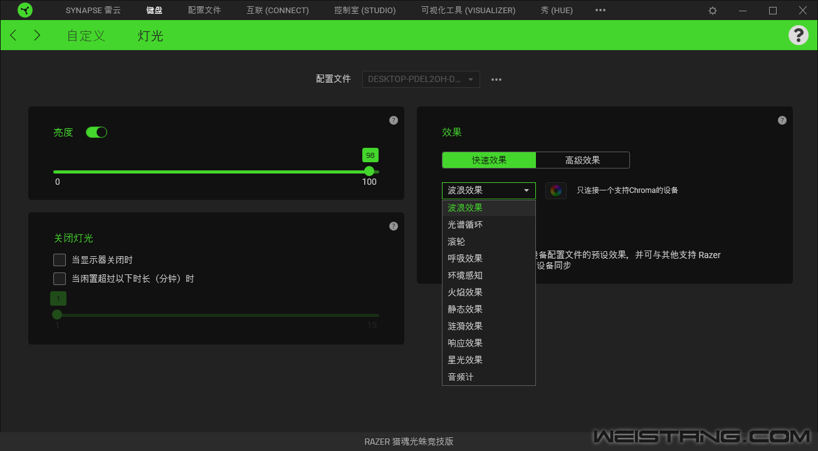Toggle the 亮度 brightness switch
The height and width of the screenshot is (451, 818).
point(97,132)
